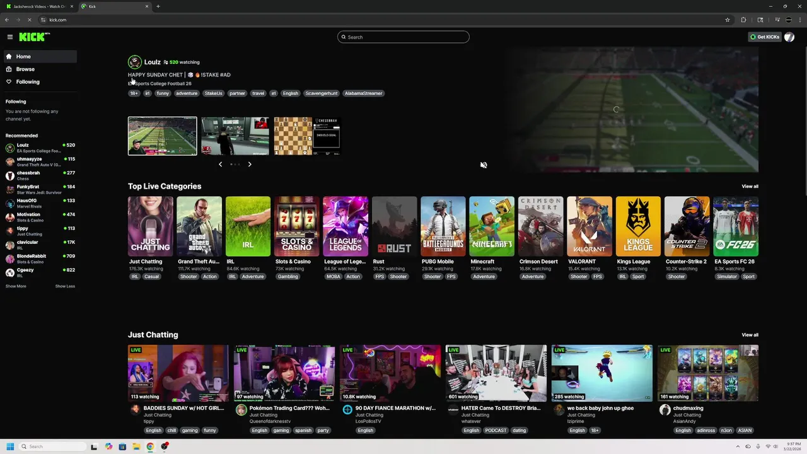
Task: Select the GTA stream thumbnail in the carousel
Action: click(x=235, y=136)
